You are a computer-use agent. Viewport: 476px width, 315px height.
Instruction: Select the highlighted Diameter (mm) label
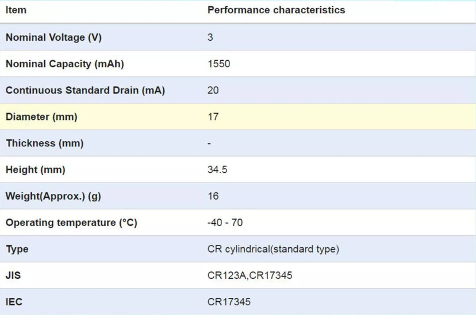coord(41,116)
